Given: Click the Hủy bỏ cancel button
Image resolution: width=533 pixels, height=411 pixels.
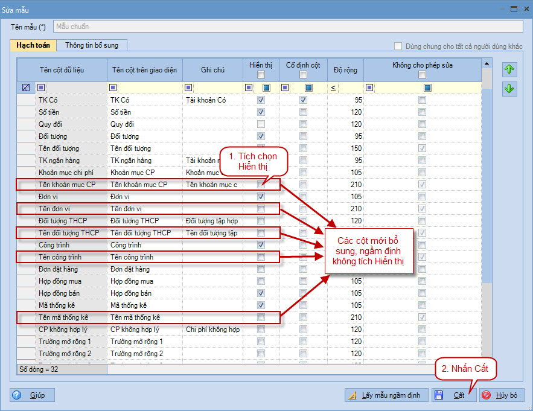Looking at the screenshot, I should 502,395.
